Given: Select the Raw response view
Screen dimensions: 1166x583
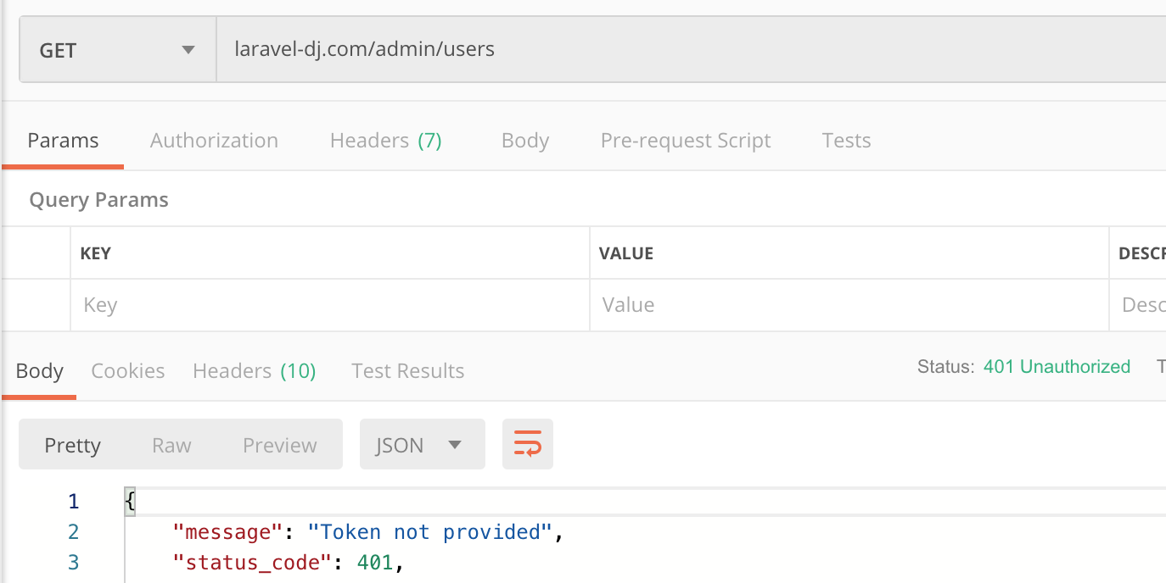Looking at the screenshot, I should [x=171, y=446].
